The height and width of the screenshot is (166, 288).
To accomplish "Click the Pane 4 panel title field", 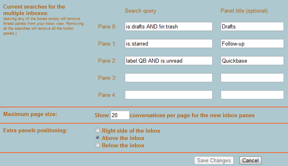I will [x=252, y=95].
